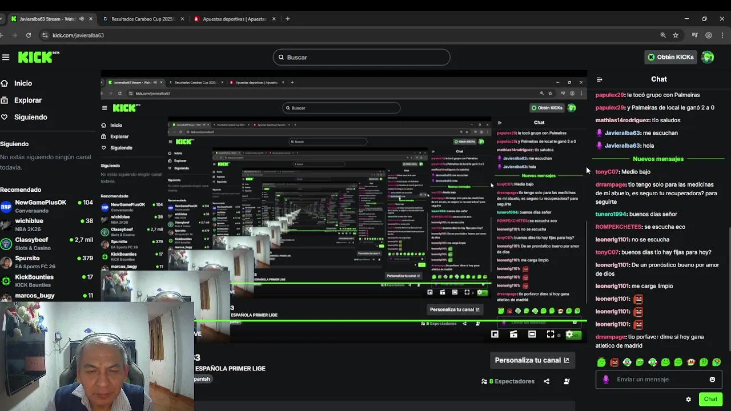Click tonyC07 on the Medio bajo message
Viewport: 731px width, 411px height.
click(x=607, y=172)
